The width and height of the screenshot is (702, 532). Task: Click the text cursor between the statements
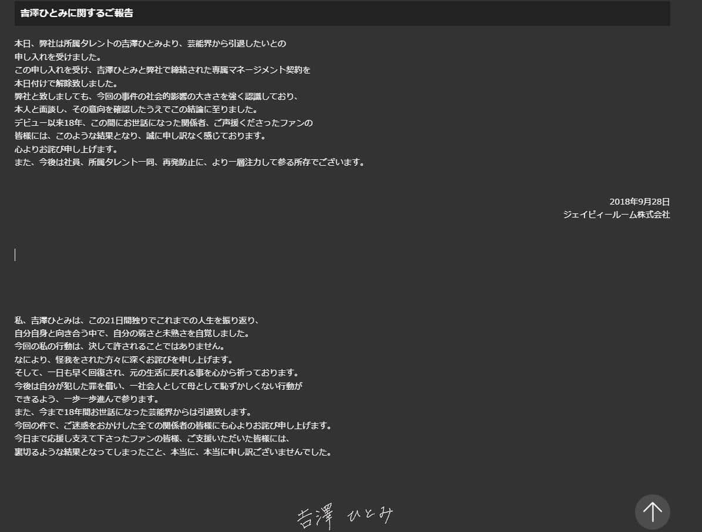(x=15, y=255)
